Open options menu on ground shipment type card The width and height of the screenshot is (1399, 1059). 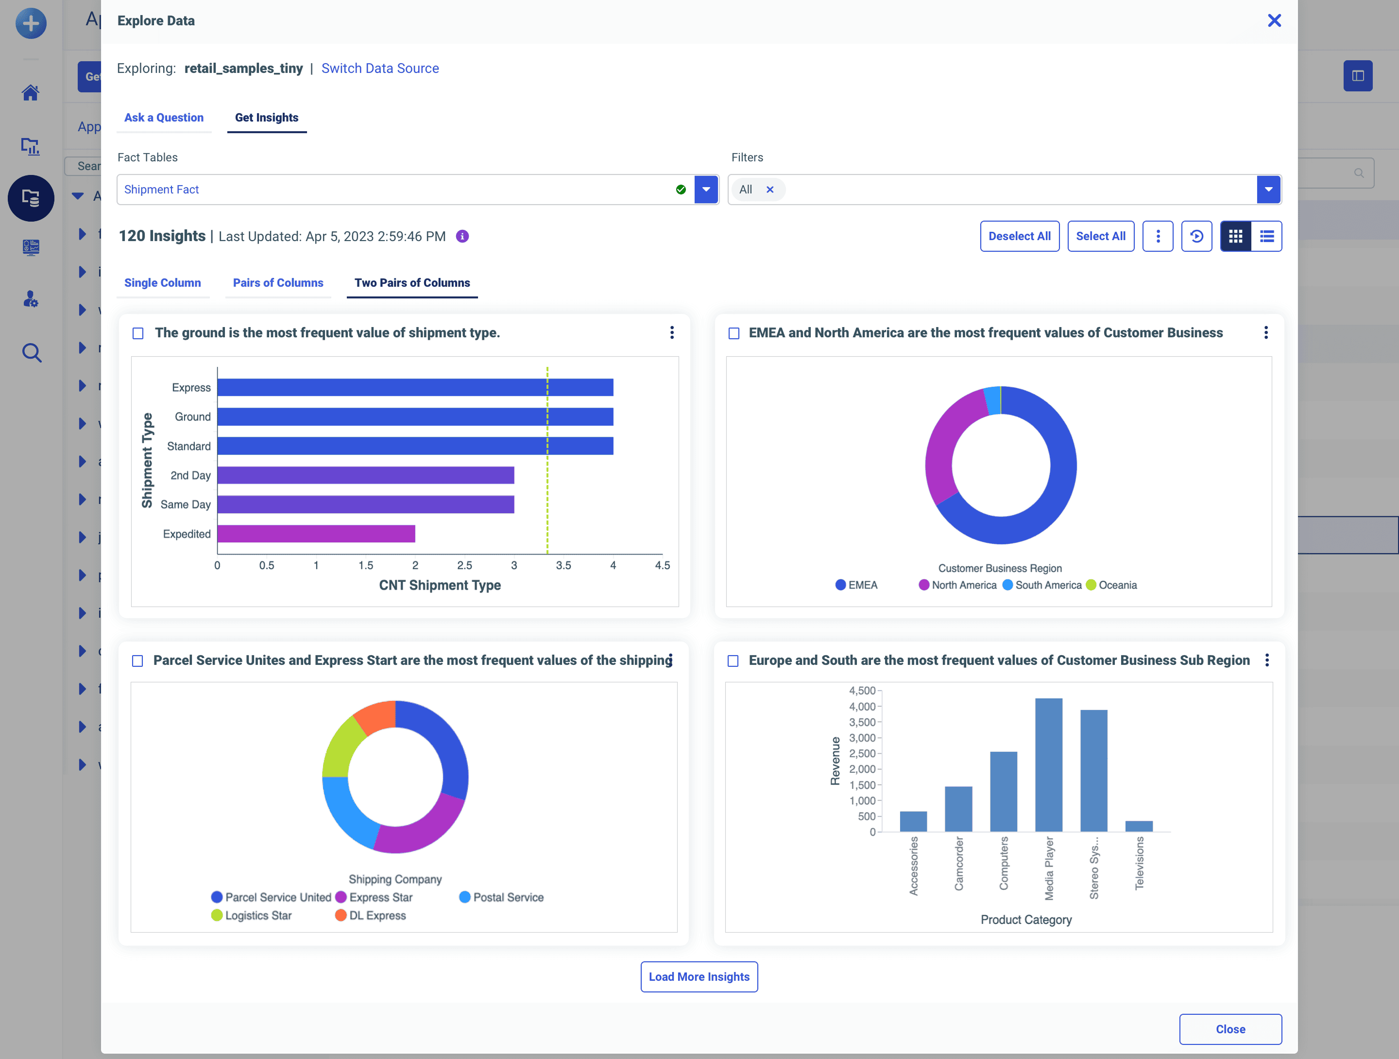672,333
